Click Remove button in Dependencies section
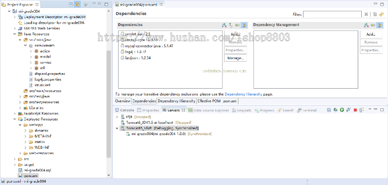388x185 pixels. 235,42
